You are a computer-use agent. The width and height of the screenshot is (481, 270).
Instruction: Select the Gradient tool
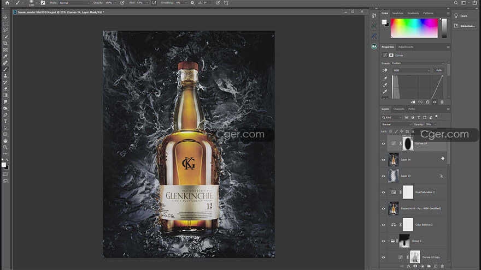coord(5,95)
